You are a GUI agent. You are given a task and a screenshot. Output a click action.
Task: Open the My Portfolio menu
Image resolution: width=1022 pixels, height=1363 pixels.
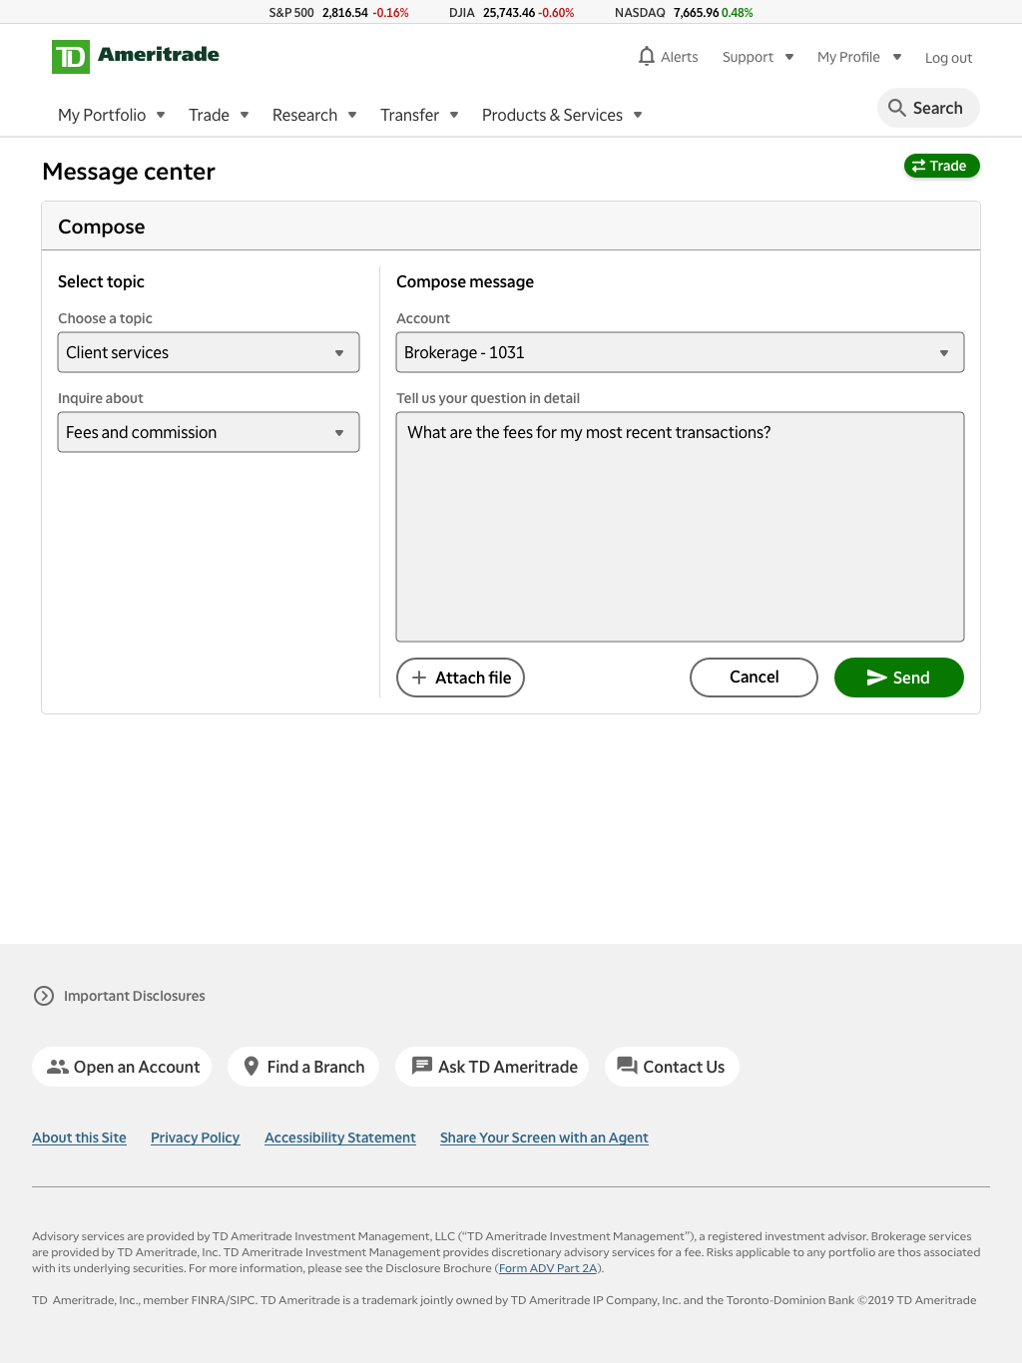112,115
